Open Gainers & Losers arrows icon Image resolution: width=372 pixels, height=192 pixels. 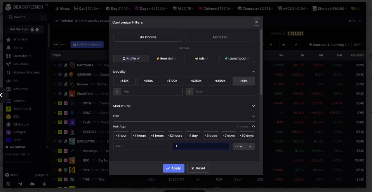pos(9,73)
